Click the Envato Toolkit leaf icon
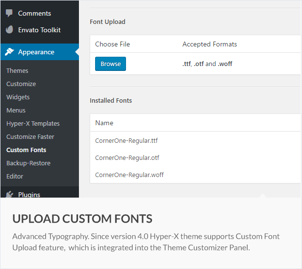This screenshot has height=269, width=302. (9, 30)
